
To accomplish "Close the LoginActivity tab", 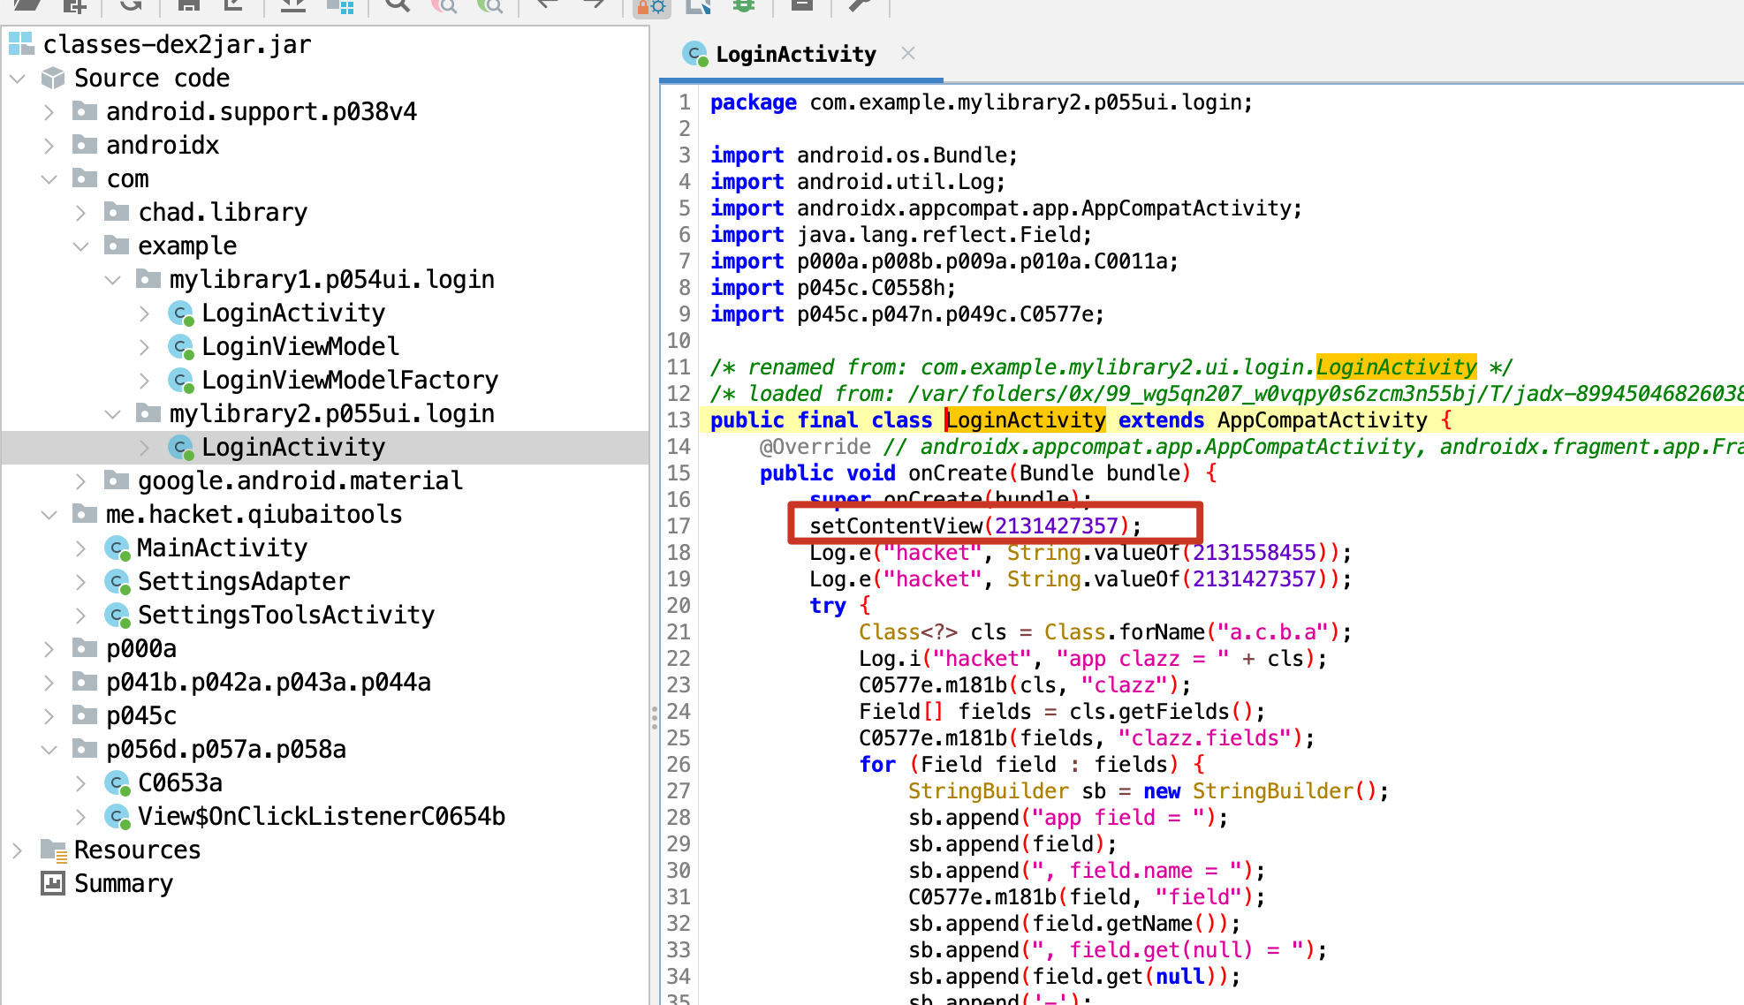I will (x=908, y=53).
